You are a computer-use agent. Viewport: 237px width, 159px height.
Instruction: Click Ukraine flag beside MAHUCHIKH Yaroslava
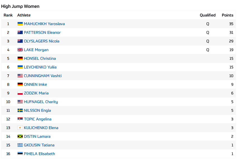(20, 24)
